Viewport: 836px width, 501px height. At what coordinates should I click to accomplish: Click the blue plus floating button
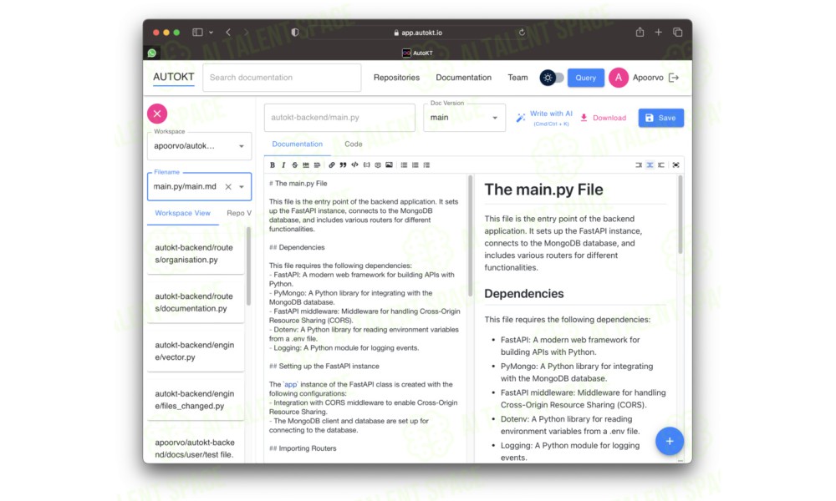click(670, 441)
